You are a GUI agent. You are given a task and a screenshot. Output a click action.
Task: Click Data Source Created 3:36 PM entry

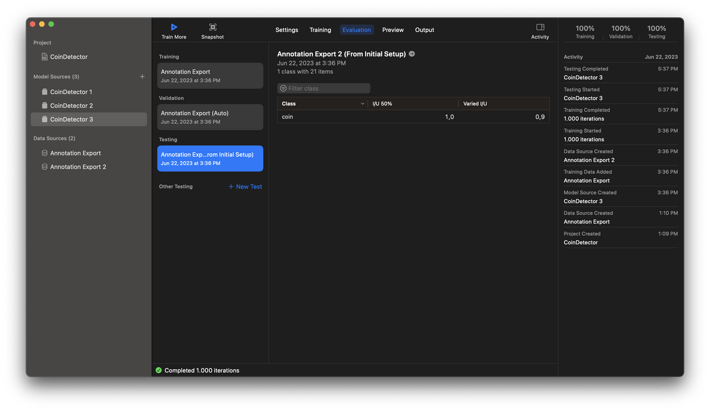(x=621, y=155)
